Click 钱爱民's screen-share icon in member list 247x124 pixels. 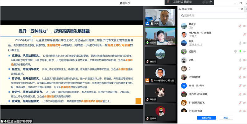click(236, 51)
